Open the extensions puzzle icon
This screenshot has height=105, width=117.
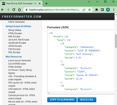[96, 10]
